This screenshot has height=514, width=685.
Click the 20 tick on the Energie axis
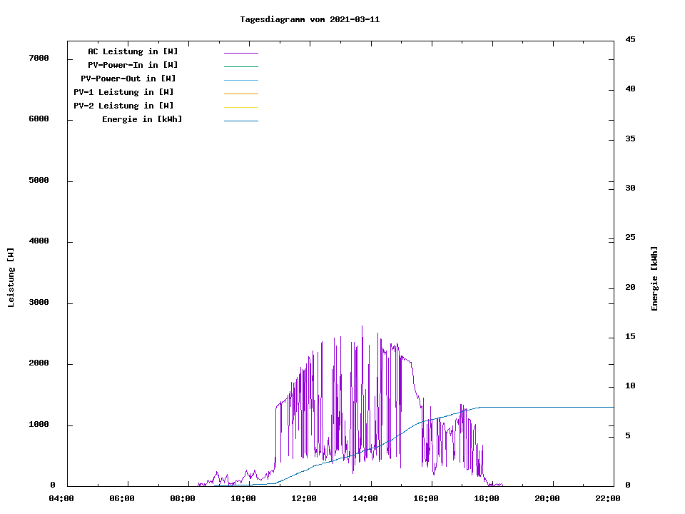(x=630, y=287)
